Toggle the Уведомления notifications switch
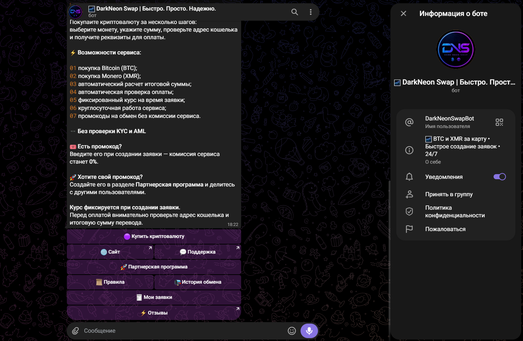The image size is (523, 341). click(500, 177)
